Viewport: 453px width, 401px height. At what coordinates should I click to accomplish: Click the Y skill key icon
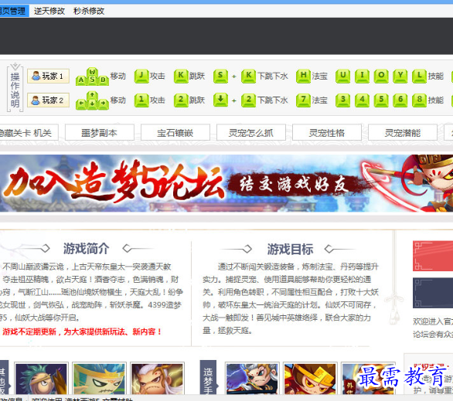400,76
